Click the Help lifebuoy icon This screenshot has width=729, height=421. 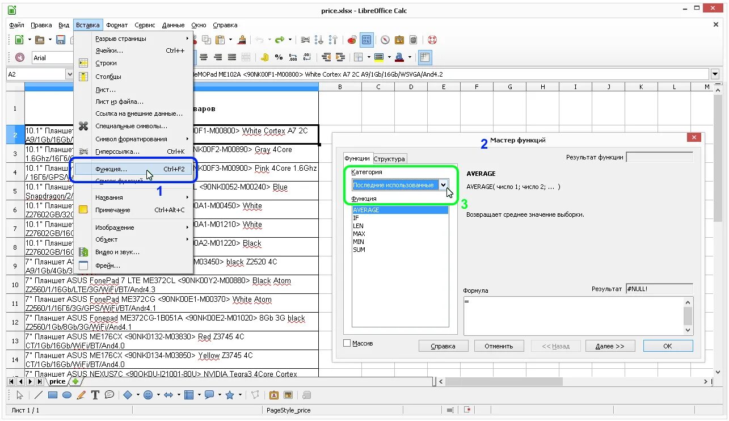[432, 40]
